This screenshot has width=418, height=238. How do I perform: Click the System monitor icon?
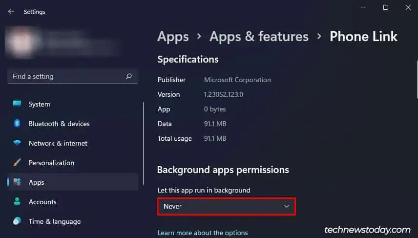tap(17, 104)
